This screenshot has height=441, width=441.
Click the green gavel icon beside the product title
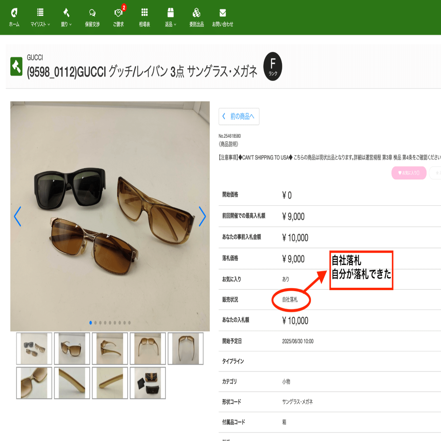click(x=16, y=66)
